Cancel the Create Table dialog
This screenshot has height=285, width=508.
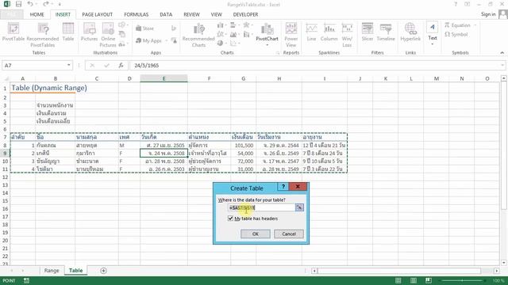tap(289, 234)
